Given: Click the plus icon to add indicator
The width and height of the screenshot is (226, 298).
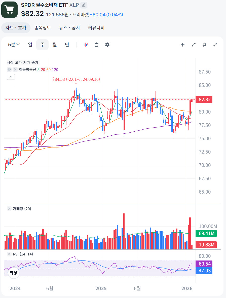Looking at the screenshot, I should pos(182,45).
